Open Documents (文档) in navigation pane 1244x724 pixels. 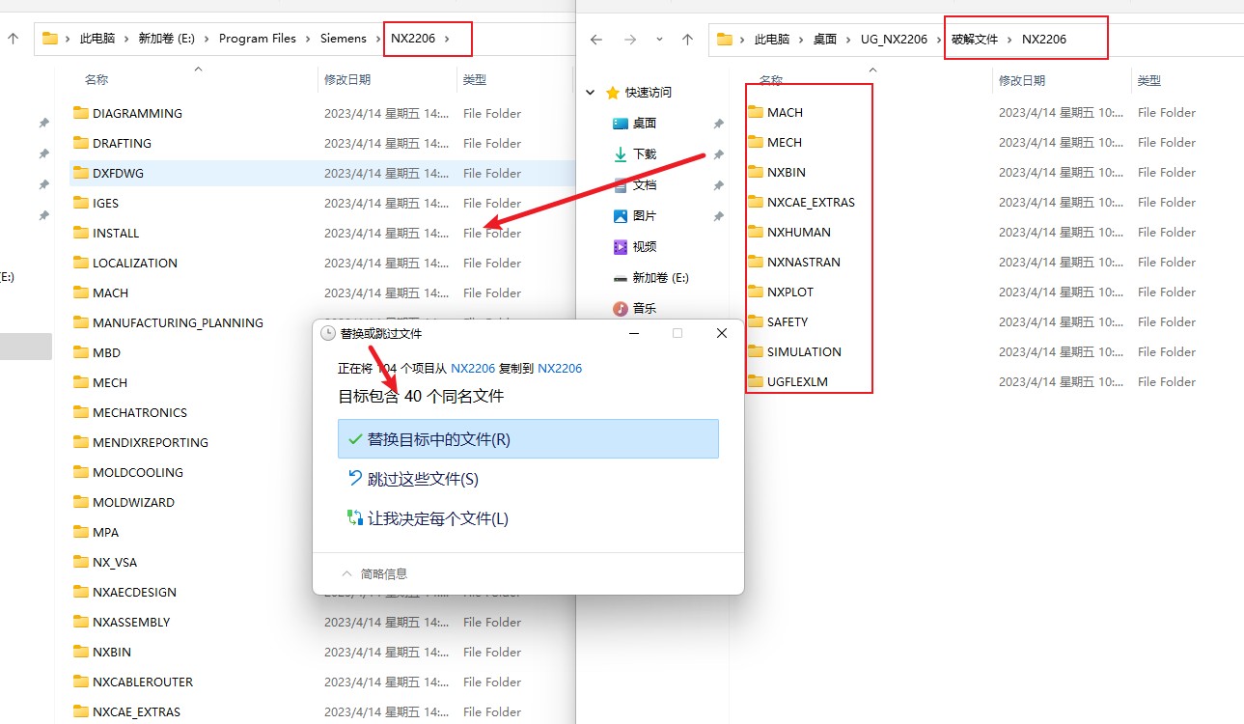pyautogui.click(x=644, y=185)
